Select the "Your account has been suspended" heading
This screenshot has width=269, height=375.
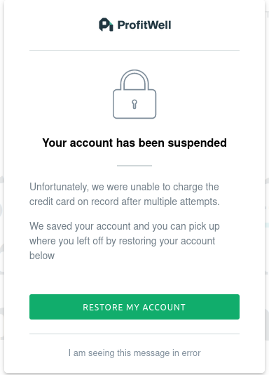(x=134, y=143)
